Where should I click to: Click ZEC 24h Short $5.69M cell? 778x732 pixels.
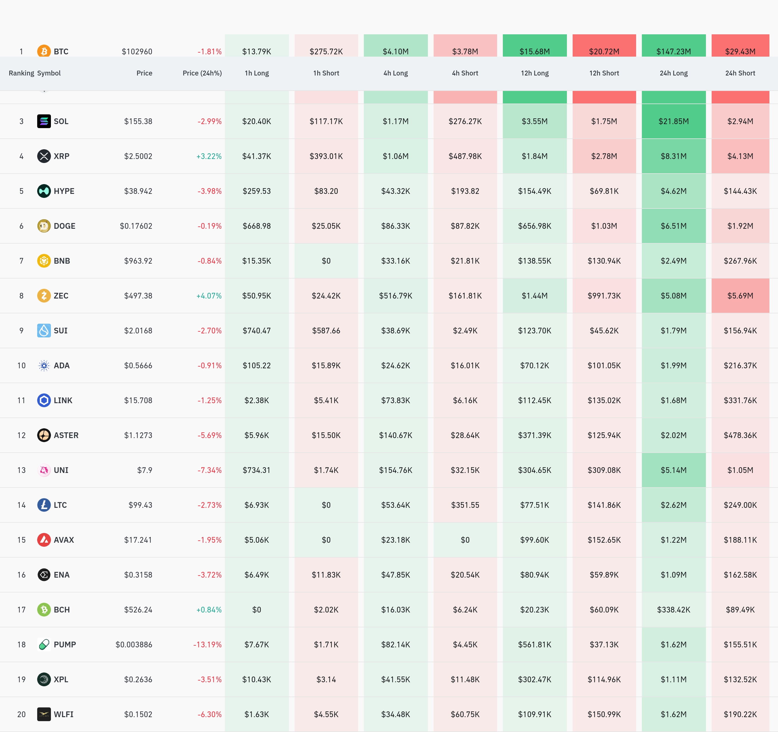740,296
